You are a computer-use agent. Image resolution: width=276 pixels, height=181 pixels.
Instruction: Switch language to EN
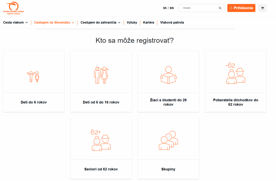(172, 8)
